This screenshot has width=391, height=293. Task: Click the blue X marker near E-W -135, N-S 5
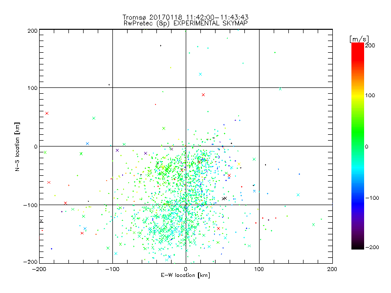(x=87, y=144)
